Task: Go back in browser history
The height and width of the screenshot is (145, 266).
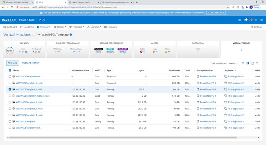Action: coord(3,7)
